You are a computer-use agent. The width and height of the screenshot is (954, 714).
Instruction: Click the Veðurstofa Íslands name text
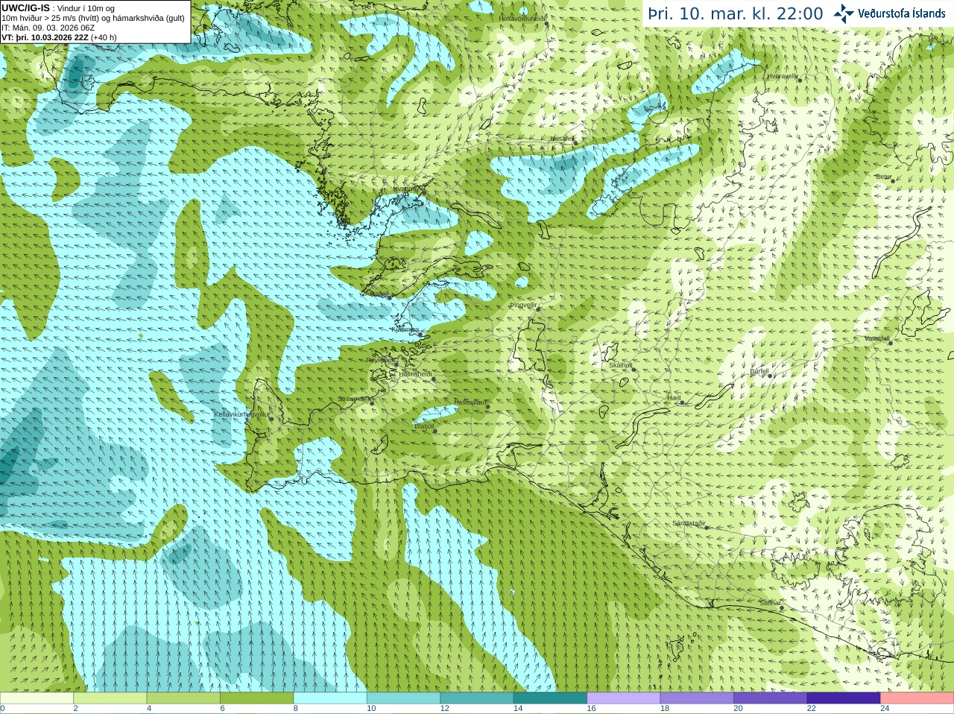coord(902,13)
